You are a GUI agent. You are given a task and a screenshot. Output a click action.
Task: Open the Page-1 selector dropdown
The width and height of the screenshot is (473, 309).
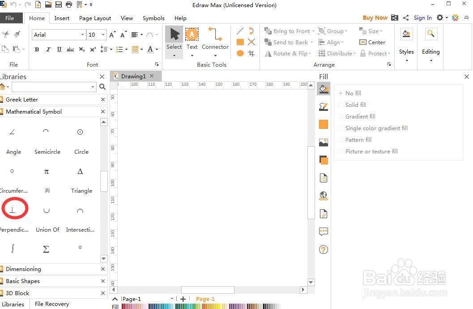coord(172,299)
